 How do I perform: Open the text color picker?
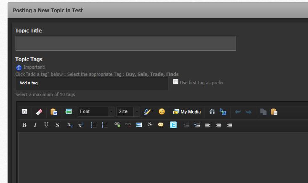click(x=147, y=112)
